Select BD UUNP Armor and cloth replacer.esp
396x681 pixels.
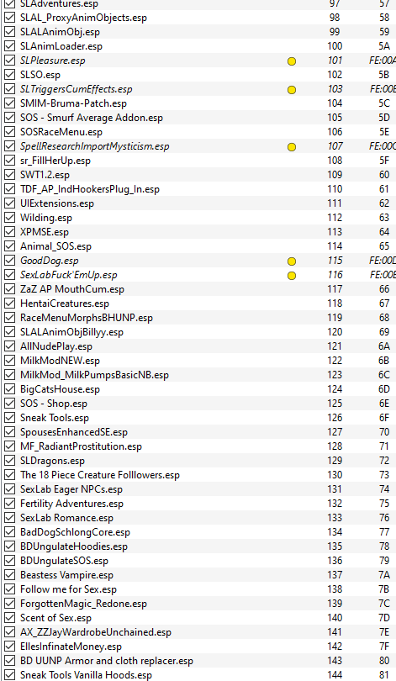(107, 661)
